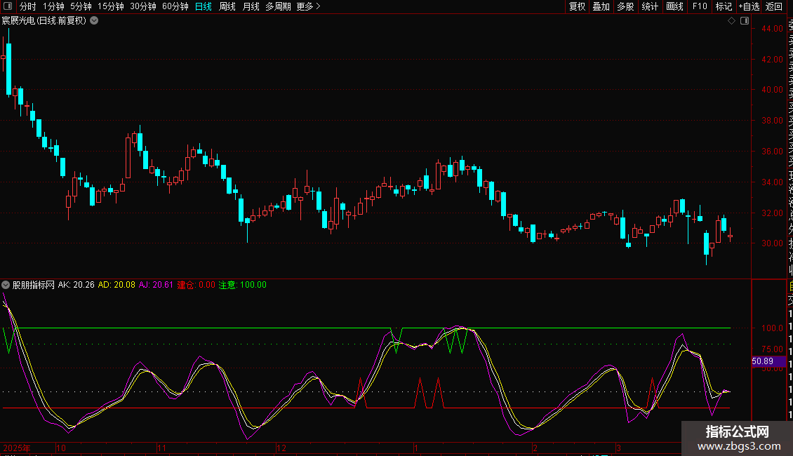Viewport: 793px width, 456px height.
Task: Click the month 10 marker on time axis
Action: point(60,448)
